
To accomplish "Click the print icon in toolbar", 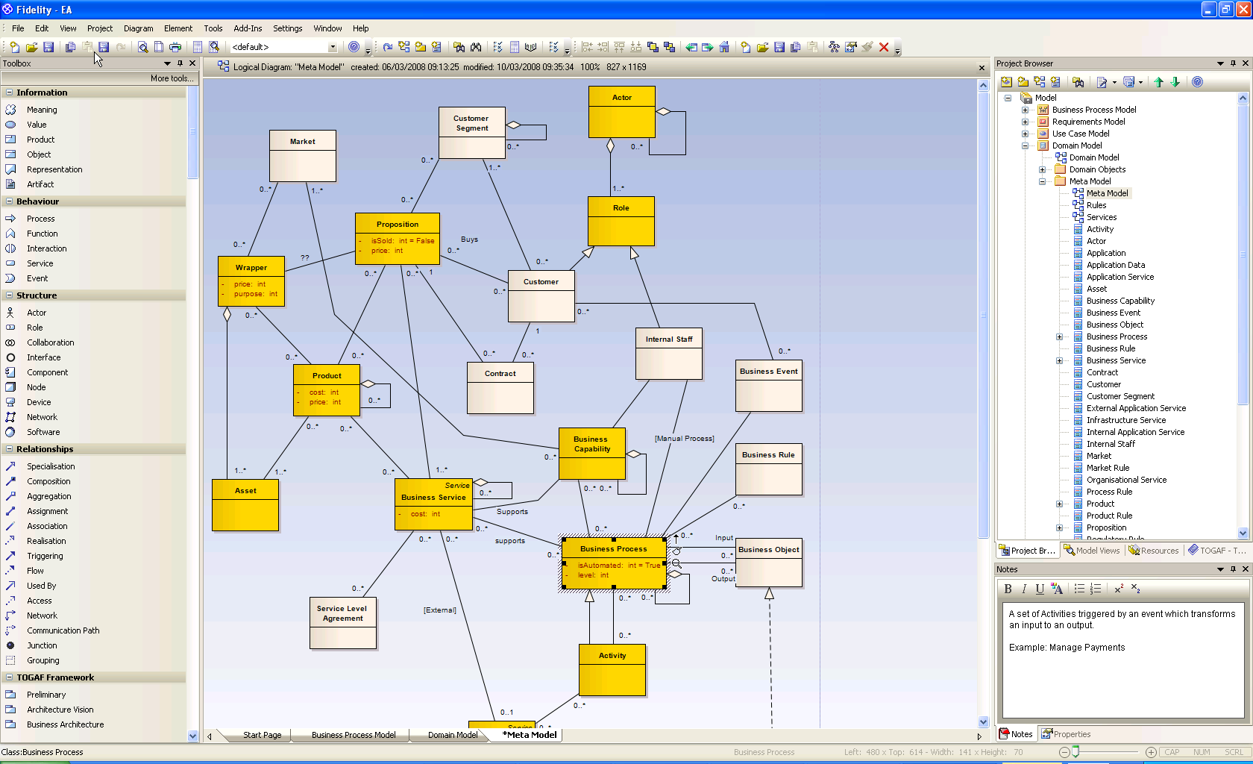I will pos(175,47).
